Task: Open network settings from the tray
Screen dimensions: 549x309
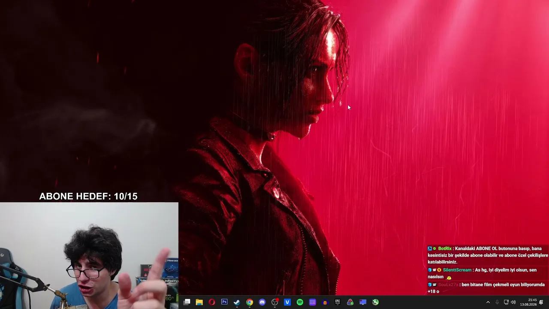Action: (506, 302)
